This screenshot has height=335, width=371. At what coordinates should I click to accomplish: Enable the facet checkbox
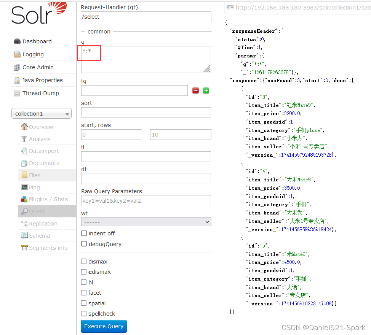pos(84,292)
